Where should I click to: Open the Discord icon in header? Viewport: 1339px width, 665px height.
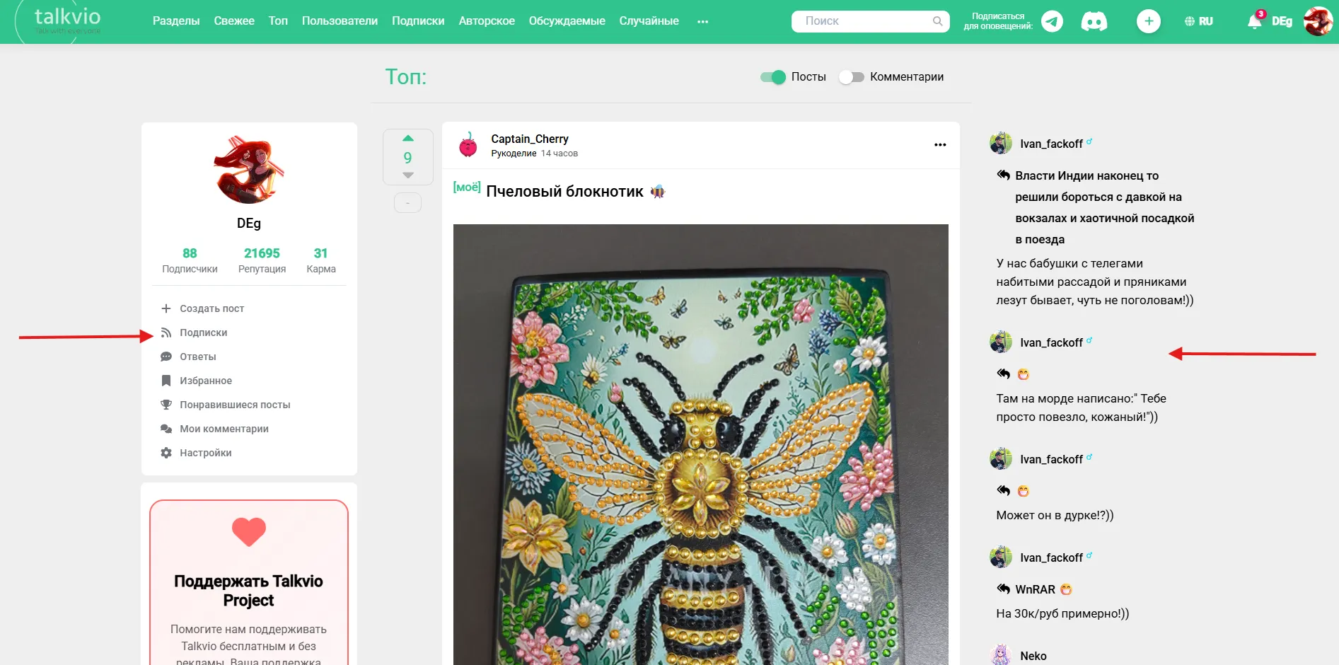(x=1094, y=21)
